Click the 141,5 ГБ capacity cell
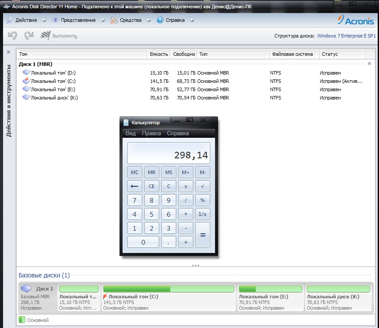379x328 pixels. (x=159, y=81)
